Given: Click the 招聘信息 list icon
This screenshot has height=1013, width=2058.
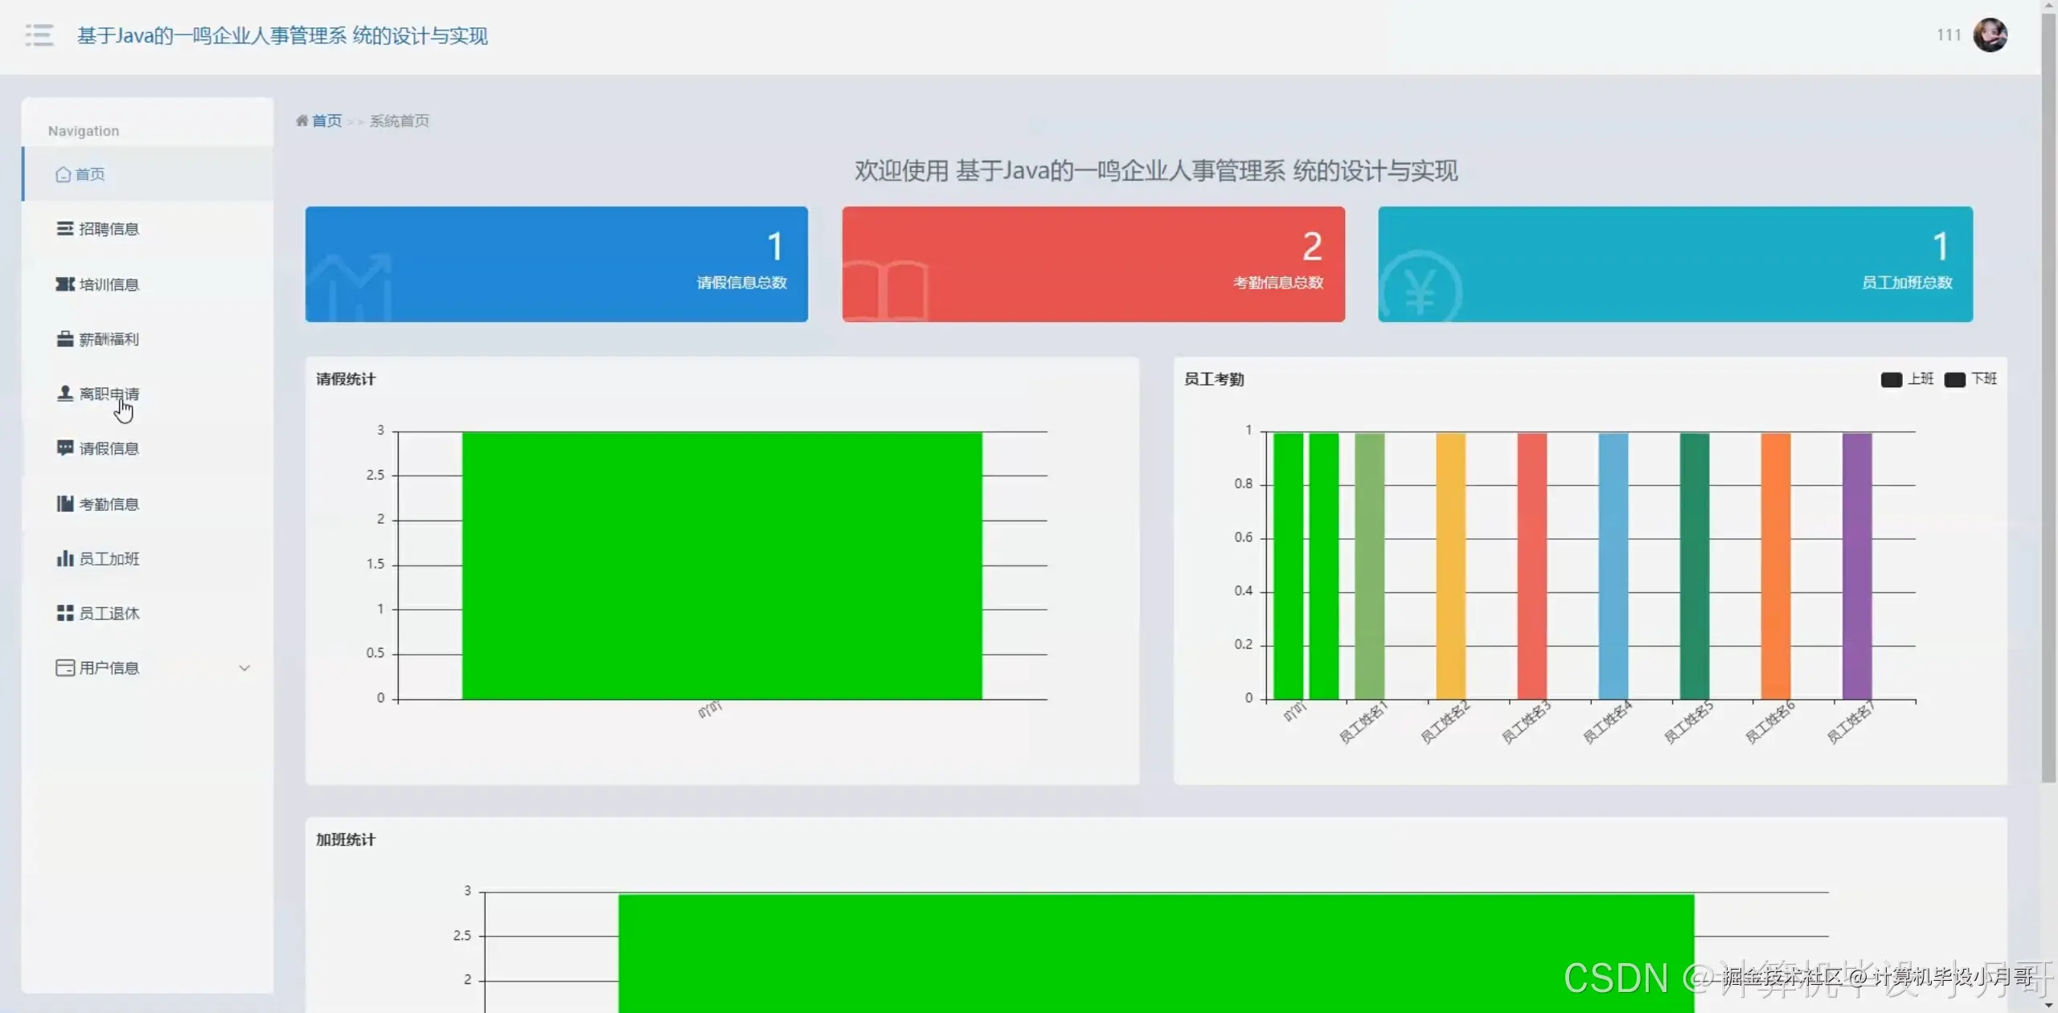Looking at the screenshot, I should 64,229.
